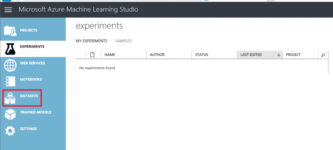Click the Notebooks icon in sidebar
Viewport: 333px width, 150px height.
[x=10, y=81]
